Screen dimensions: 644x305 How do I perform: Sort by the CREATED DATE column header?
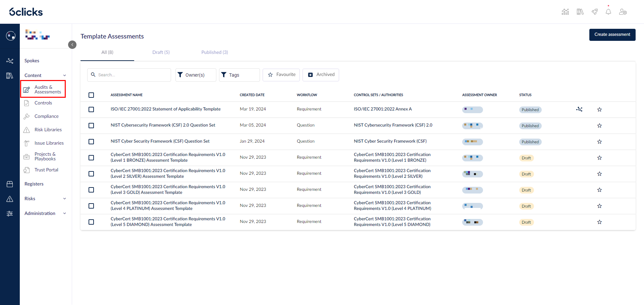click(x=252, y=95)
